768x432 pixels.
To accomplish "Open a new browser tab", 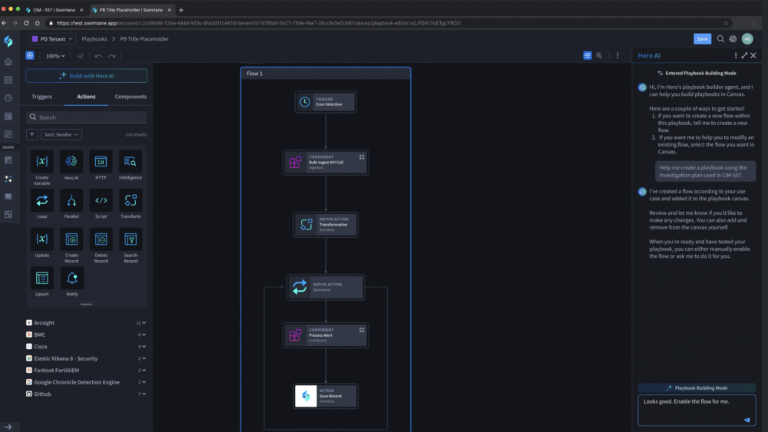I will click(x=181, y=10).
